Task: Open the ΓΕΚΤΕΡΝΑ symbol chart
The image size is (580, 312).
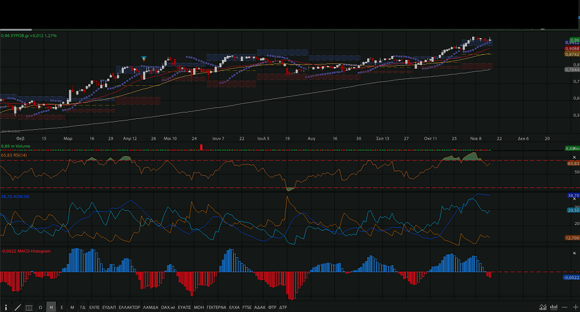Action: [216, 307]
